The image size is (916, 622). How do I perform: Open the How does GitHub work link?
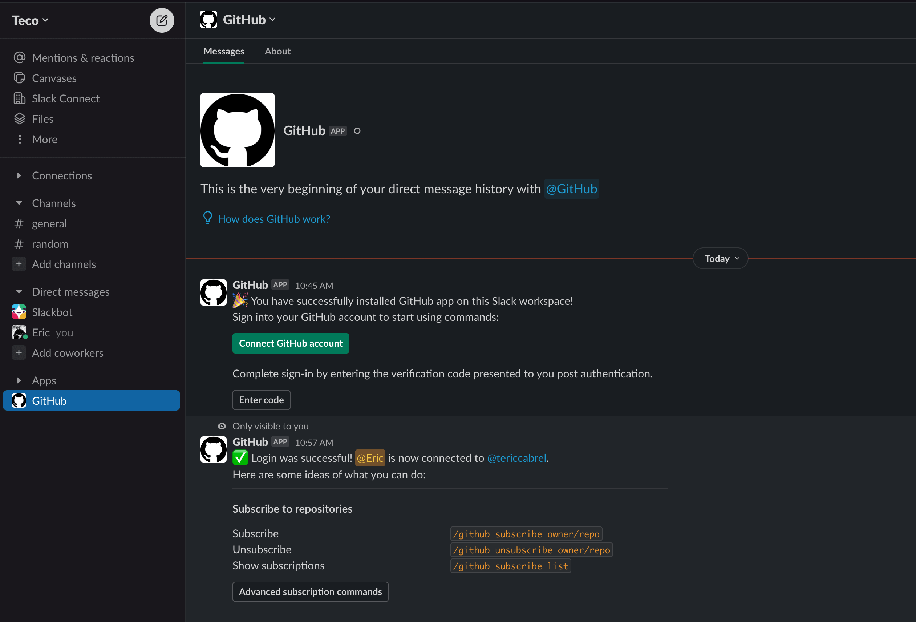pyautogui.click(x=274, y=219)
